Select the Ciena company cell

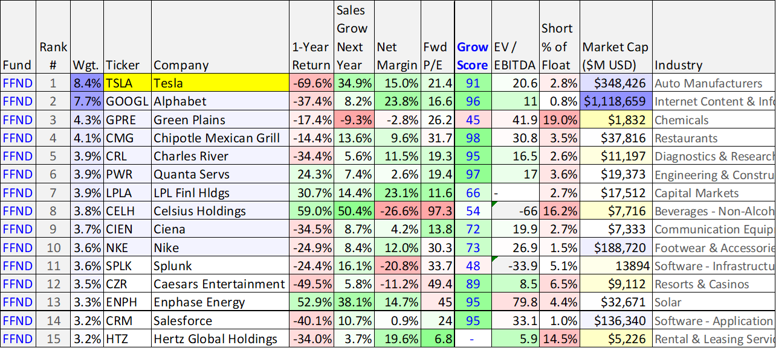[221, 229]
